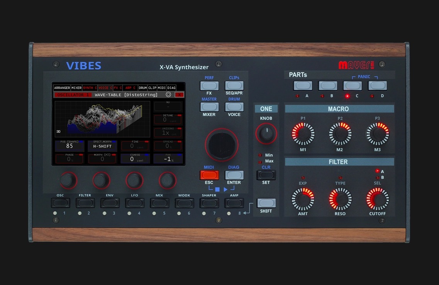Viewport: 439px width, 285px height.
Task: Push the LFO 4 button
Action: coord(135,203)
